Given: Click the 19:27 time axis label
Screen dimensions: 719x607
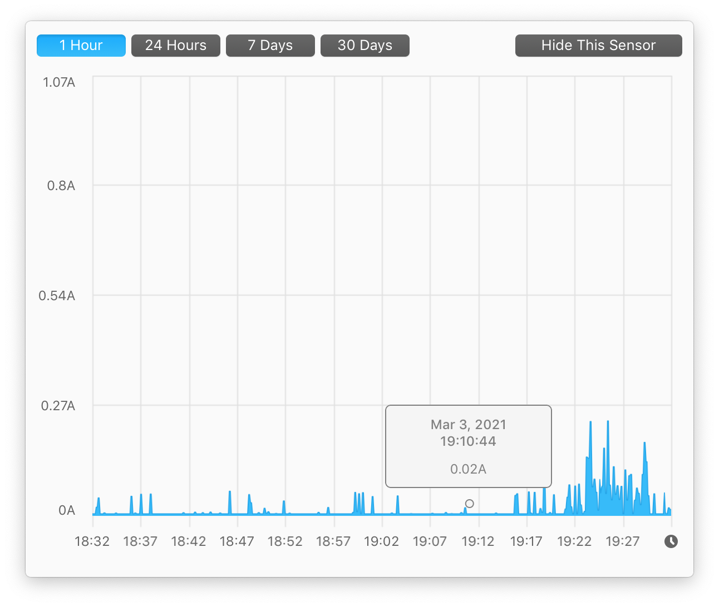Looking at the screenshot, I should pos(623,541).
